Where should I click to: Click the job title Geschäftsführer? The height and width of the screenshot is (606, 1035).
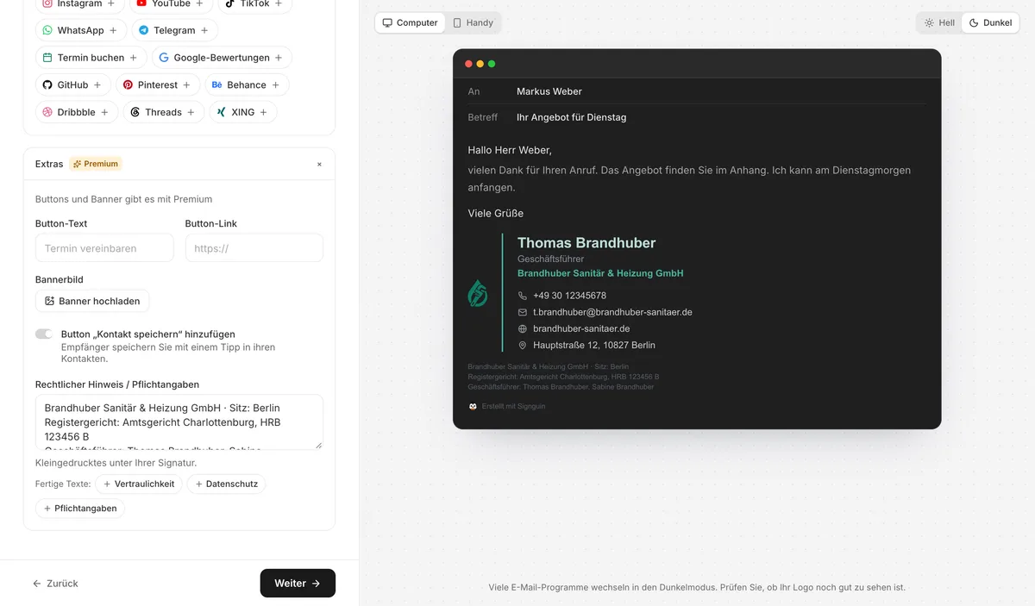pos(550,259)
